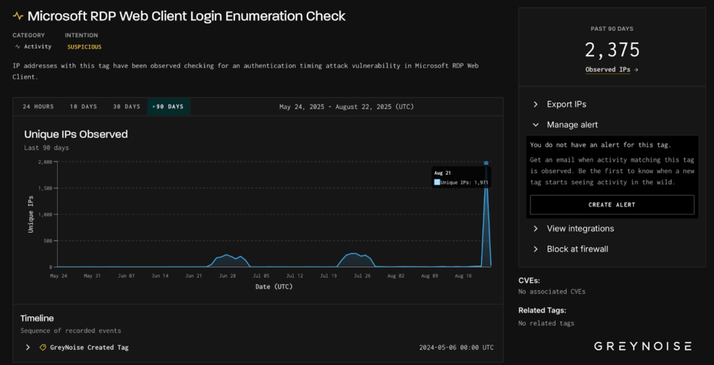Expand the GreyNoise Created Tag timeline chevron
The height and width of the screenshot is (365, 714).
point(28,347)
